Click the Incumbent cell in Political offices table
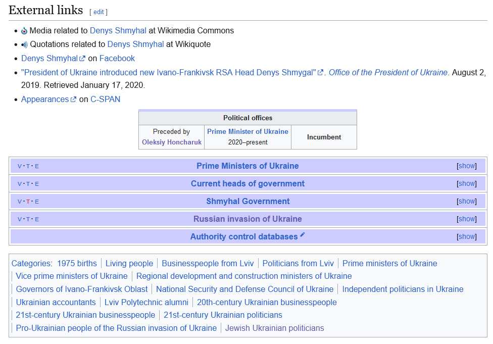This screenshot has width=493, height=344. 324,137
